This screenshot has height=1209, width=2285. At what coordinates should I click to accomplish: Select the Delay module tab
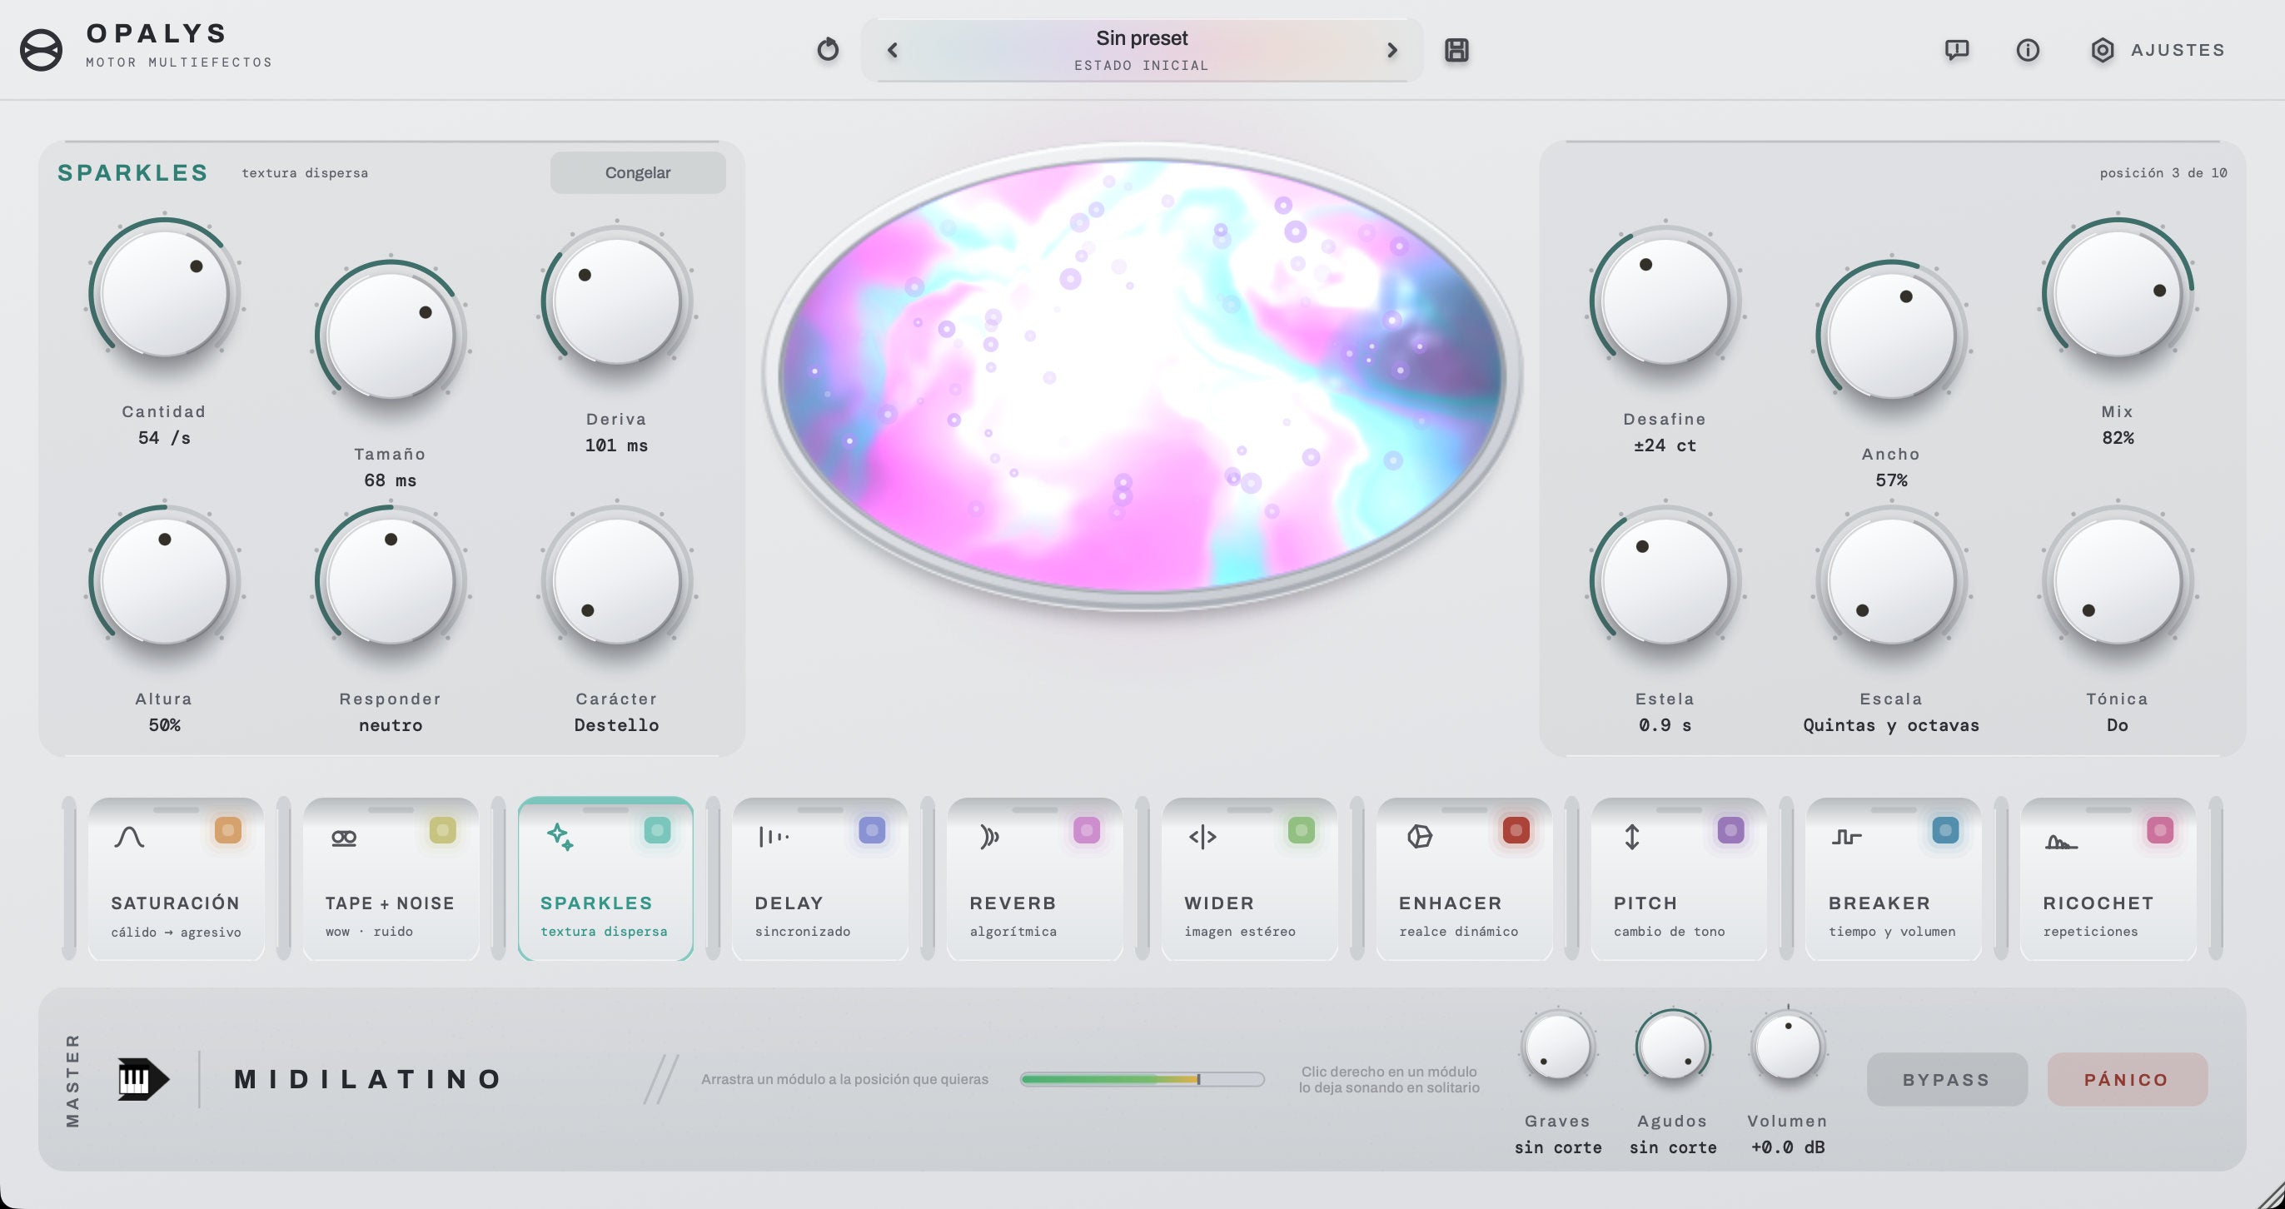pos(820,879)
